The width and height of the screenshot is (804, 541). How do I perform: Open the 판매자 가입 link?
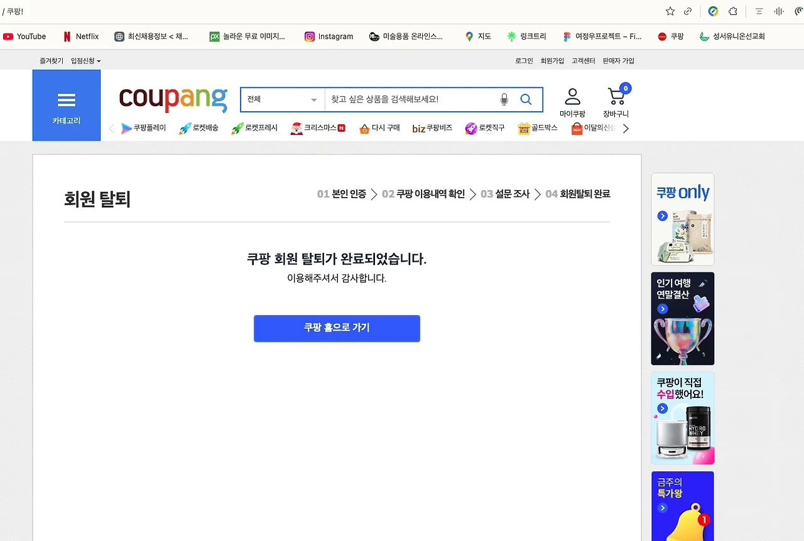point(618,61)
